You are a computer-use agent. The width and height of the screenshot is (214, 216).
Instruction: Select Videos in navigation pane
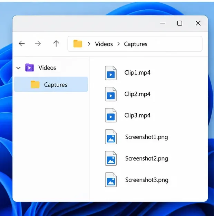[x=47, y=68]
